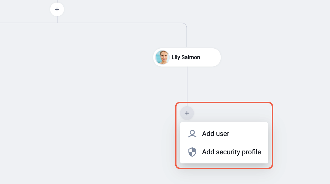Select the Lily Salmon user node

(187, 57)
